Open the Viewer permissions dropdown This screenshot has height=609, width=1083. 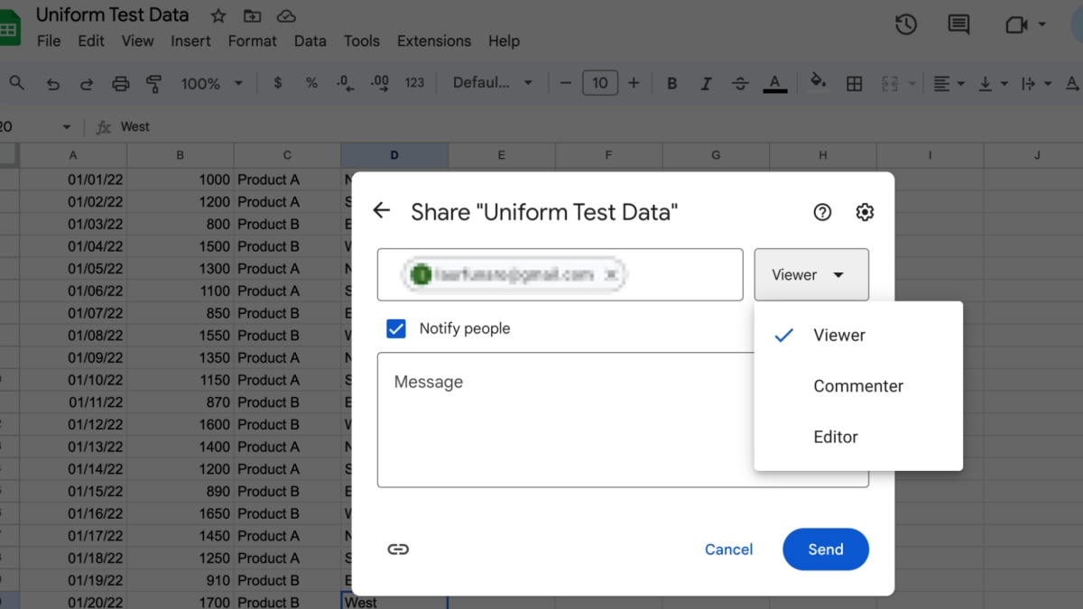click(x=810, y=274)
